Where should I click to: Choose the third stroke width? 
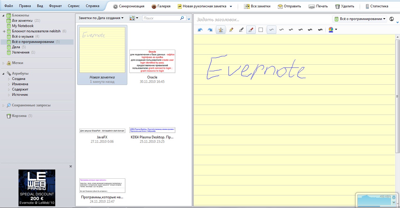(291, 30)
